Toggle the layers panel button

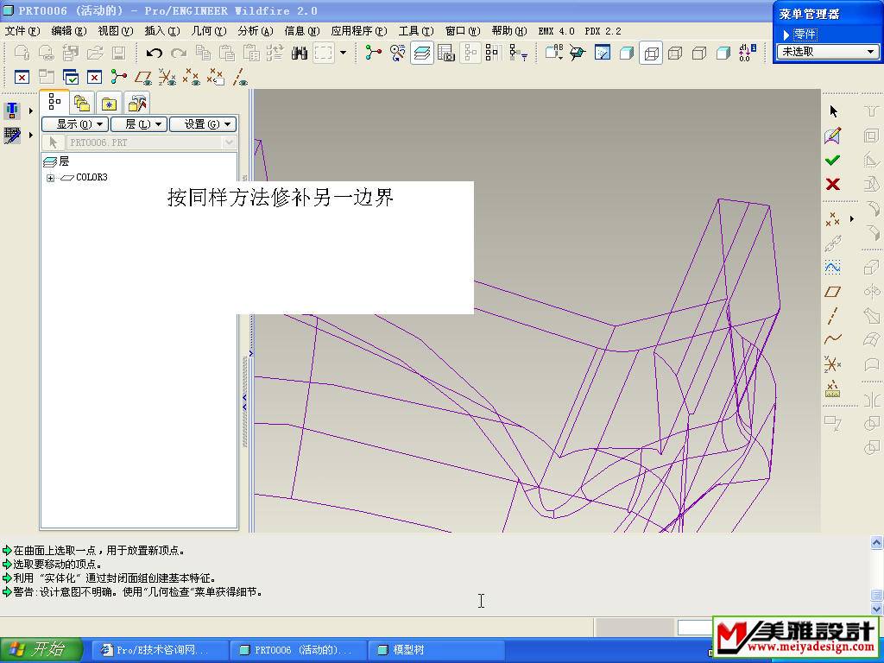422,53
